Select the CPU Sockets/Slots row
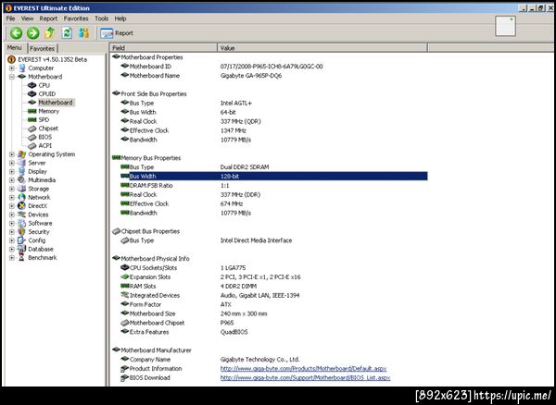This screenshot has height=405, width=556. pyautogui.click(x=273, y=268)
